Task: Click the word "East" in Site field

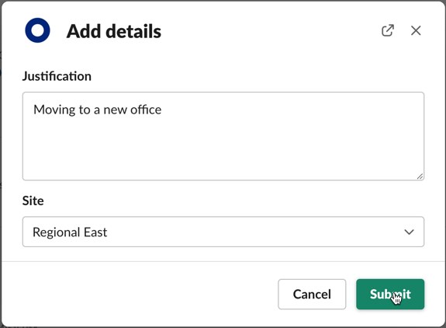Action: point(95,232)
